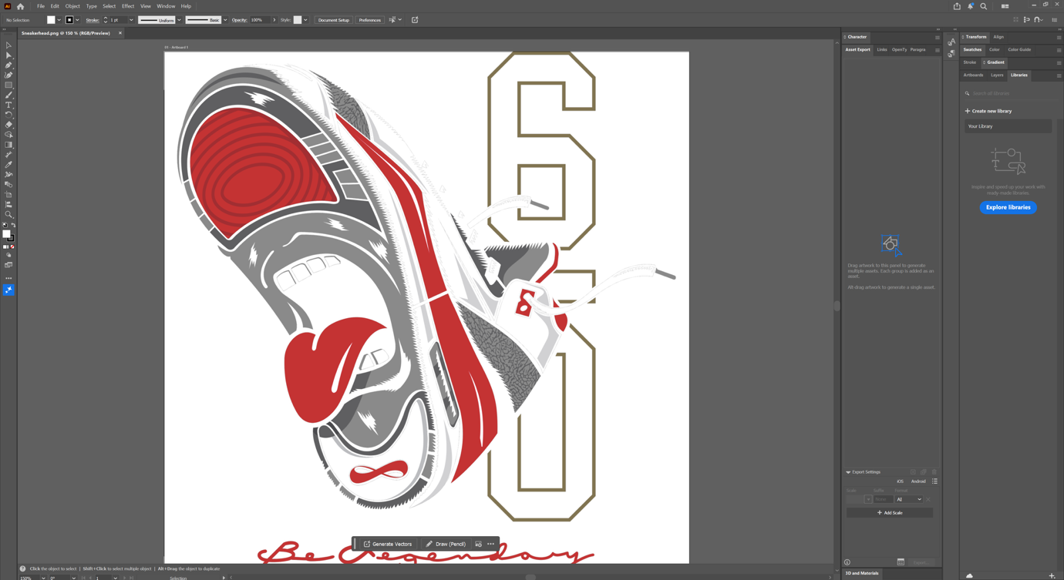The width and height of the screenshot is (1064, 580).
Task: Click Explore libraries button
Action: [1008, 207]
